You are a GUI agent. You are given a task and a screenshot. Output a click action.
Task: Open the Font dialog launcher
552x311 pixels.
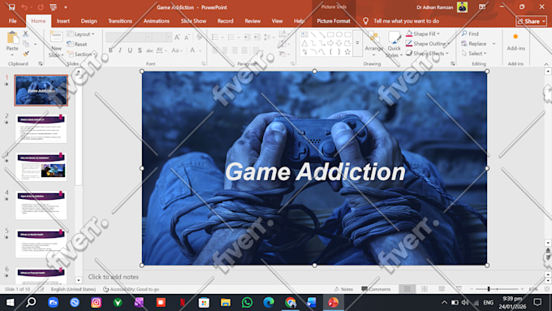coord(204,64)
